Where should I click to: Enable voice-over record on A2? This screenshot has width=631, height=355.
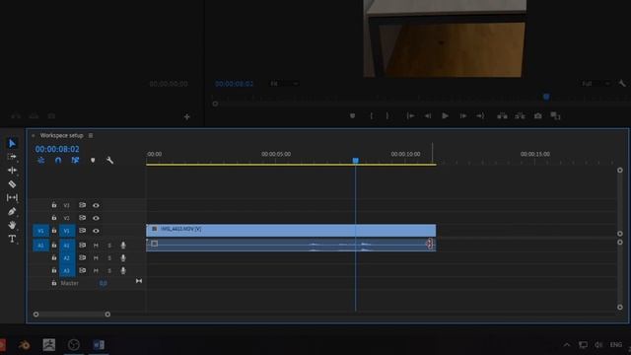(x=123, y=258)
